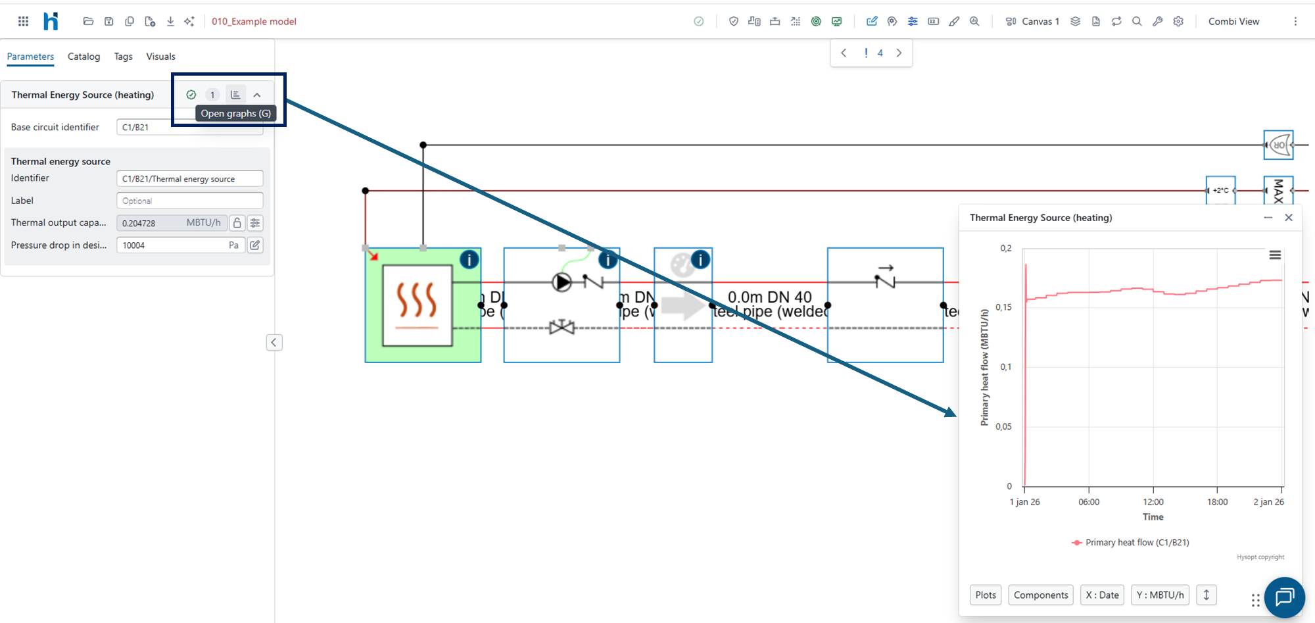1315x623 pixels.
Task: Click the info icon on the pump block
Action: tap(608, 260)
